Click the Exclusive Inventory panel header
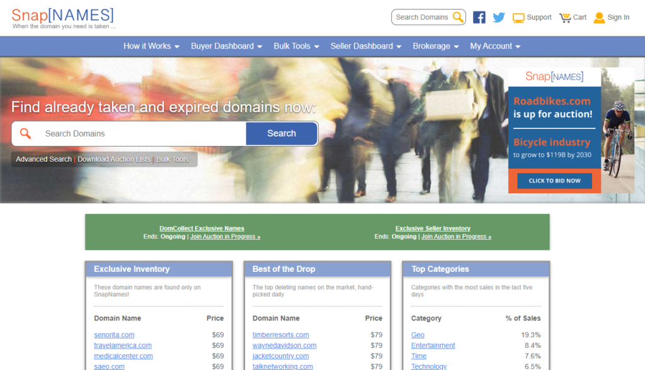This screenshot has height=370, width=645. (x=159, y=269)
